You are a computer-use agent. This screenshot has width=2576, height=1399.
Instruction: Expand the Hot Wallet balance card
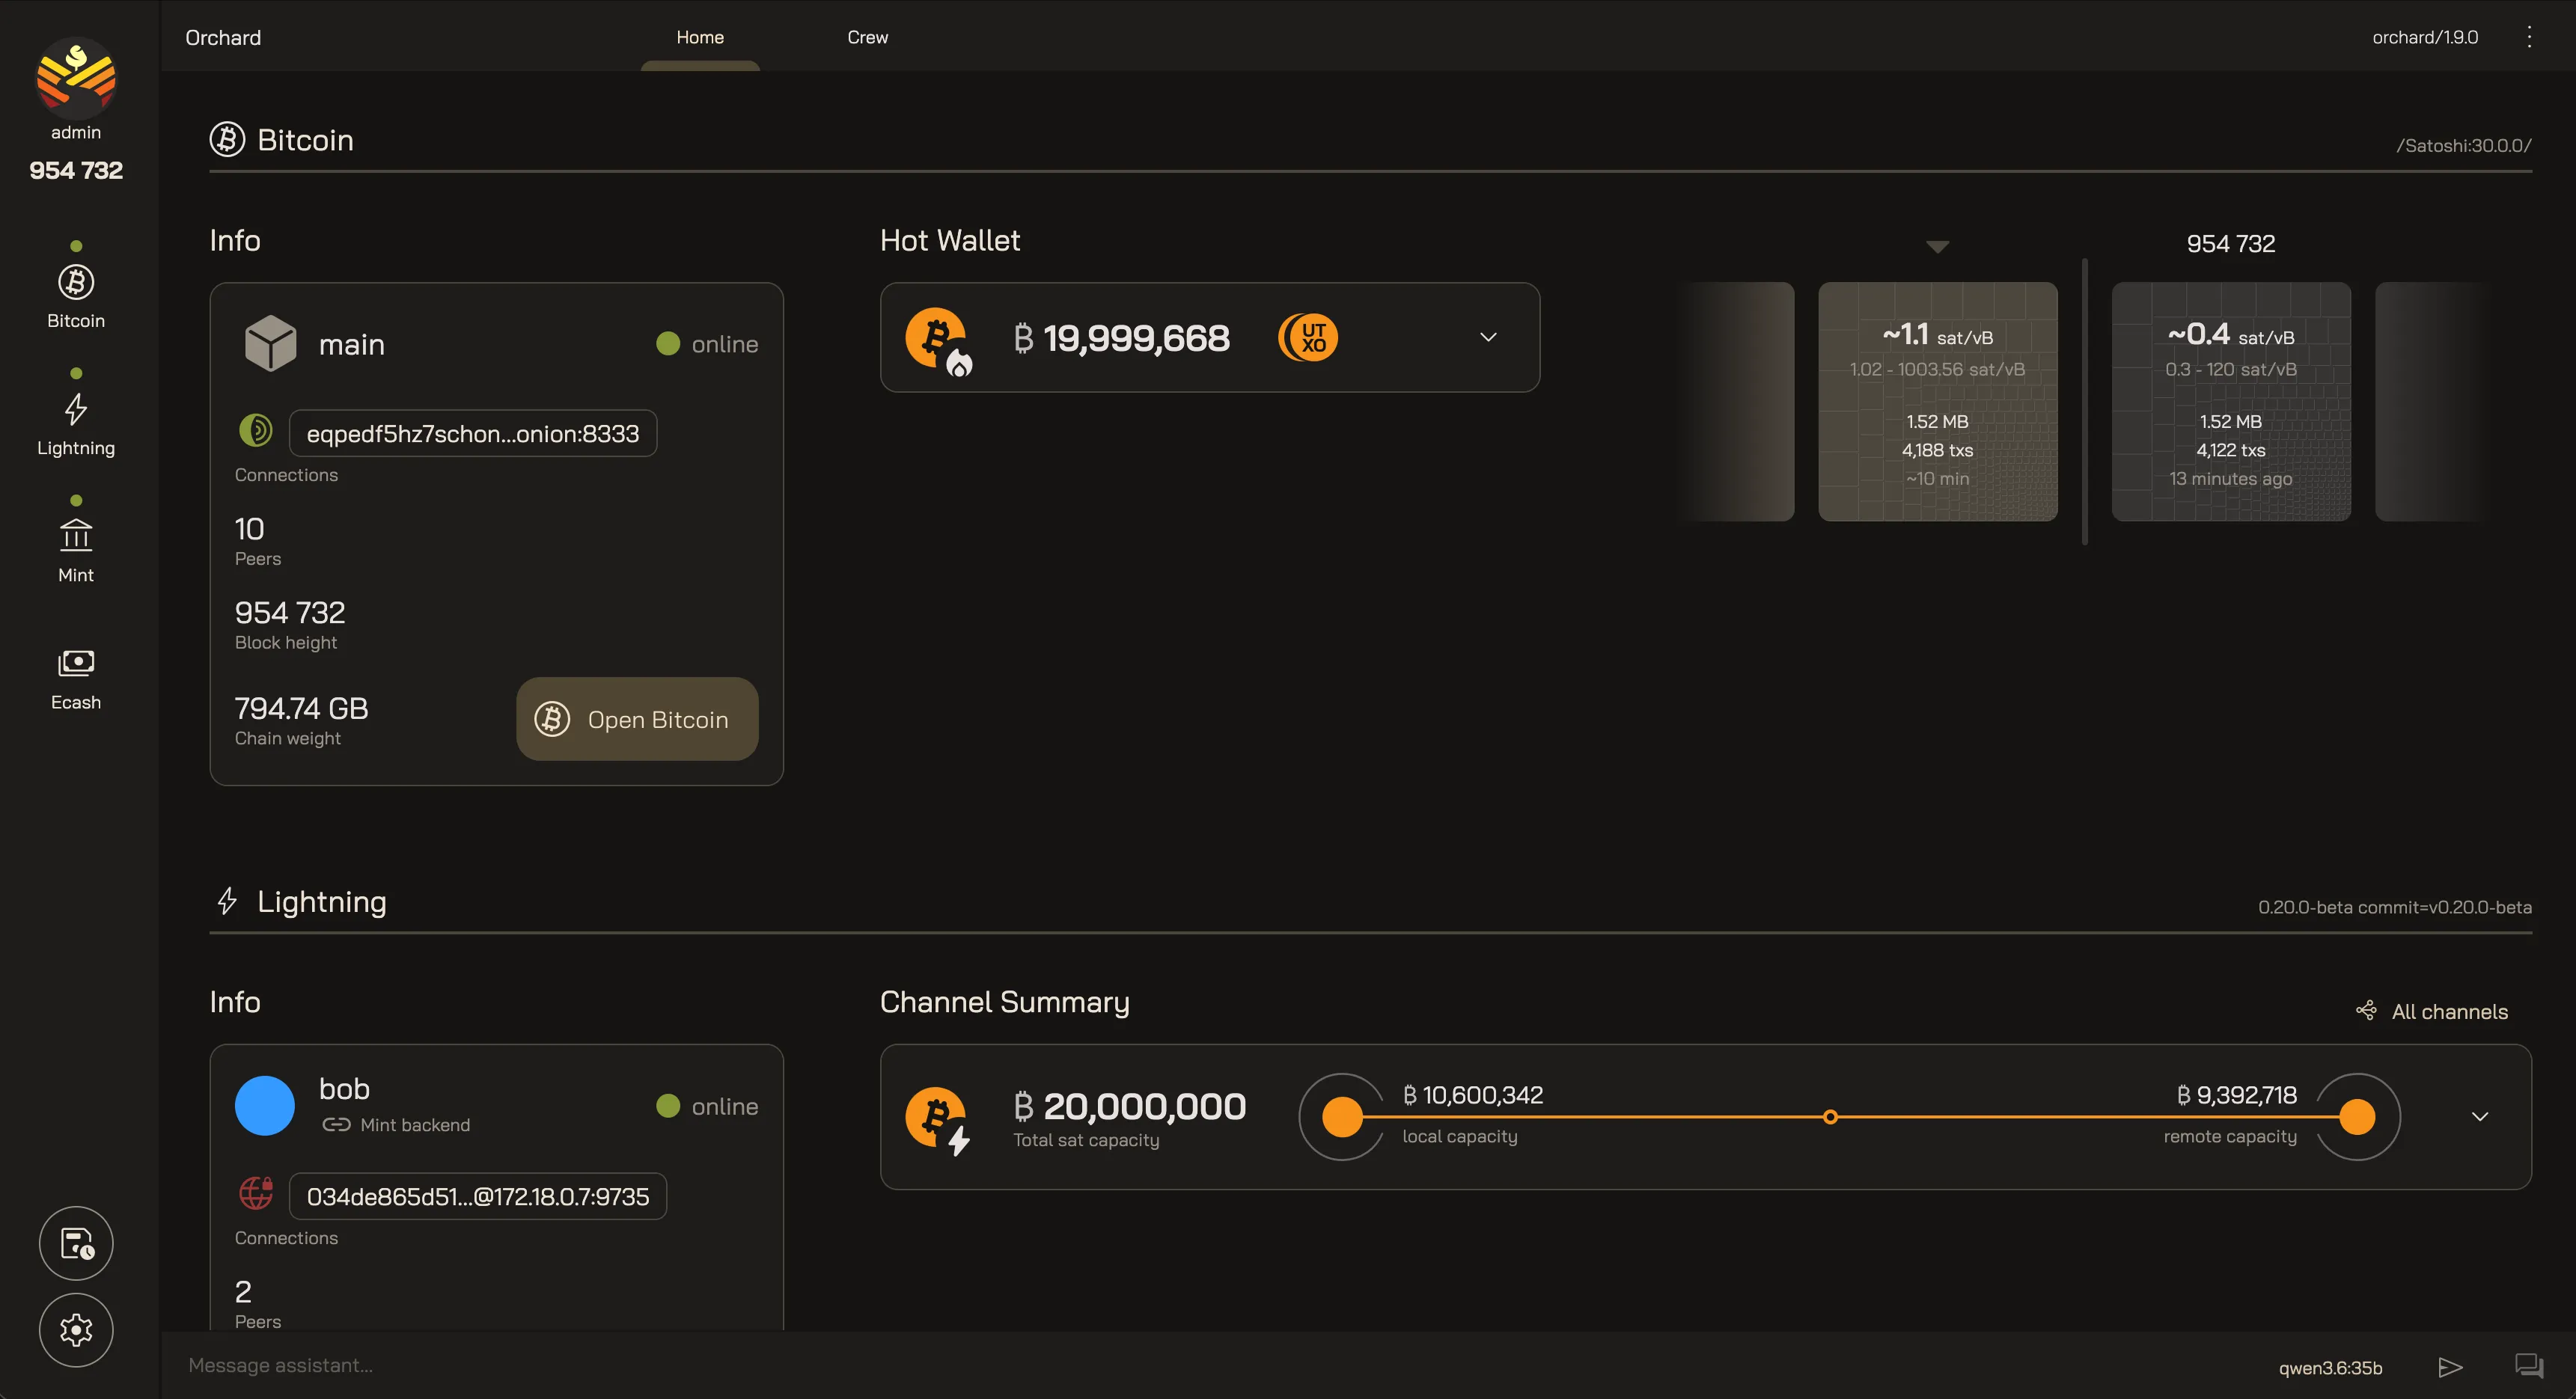point(1488,337)
